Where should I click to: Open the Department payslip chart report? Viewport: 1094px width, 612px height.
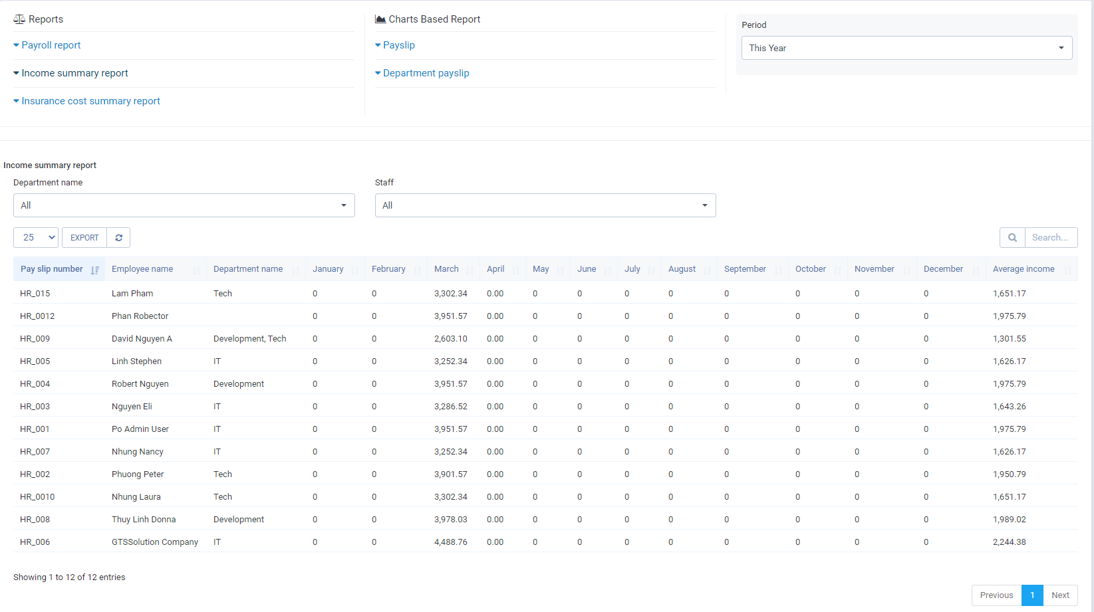pos(422,73)
